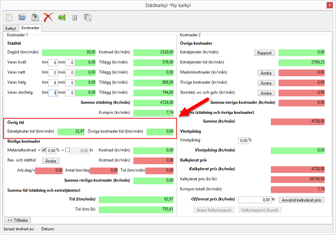The image size is (336, 235).
Task: Switch to the Kalkyl tab
Action: (x=11, y=29)
